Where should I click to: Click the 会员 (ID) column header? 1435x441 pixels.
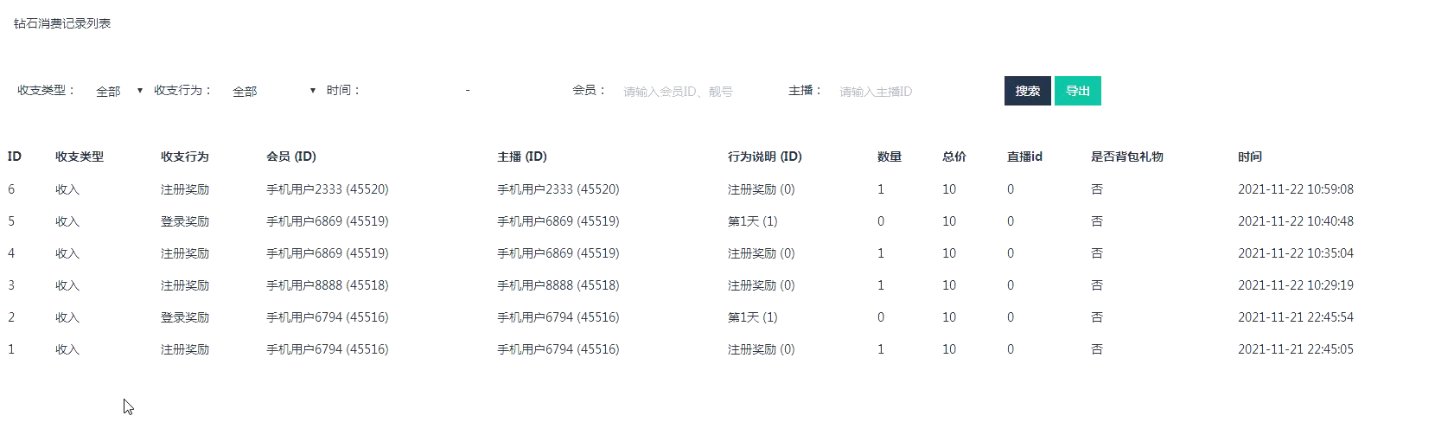tap(291, 157)
